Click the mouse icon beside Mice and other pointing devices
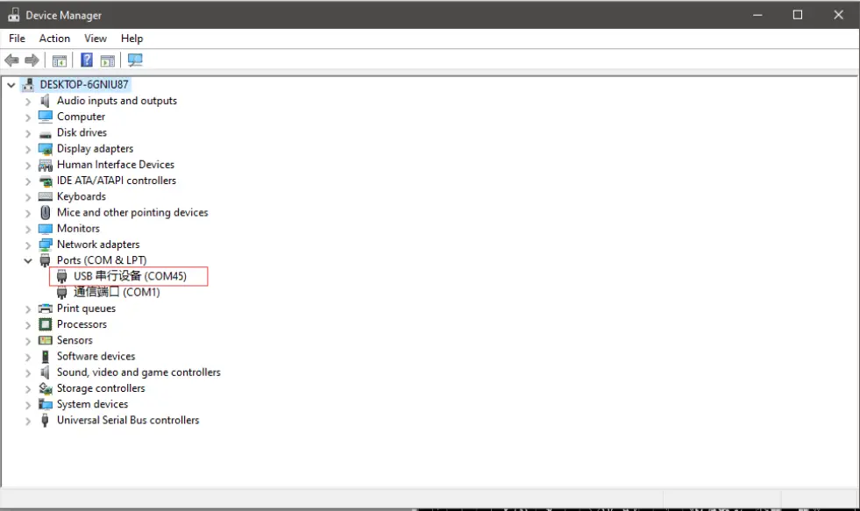860x511 pixels. tap(45, 212)
